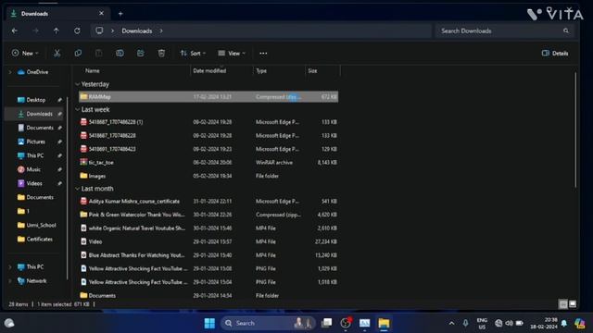593x333 pixels.
Task: Click the file list vertical scrollbar
Action: point(575,129)
